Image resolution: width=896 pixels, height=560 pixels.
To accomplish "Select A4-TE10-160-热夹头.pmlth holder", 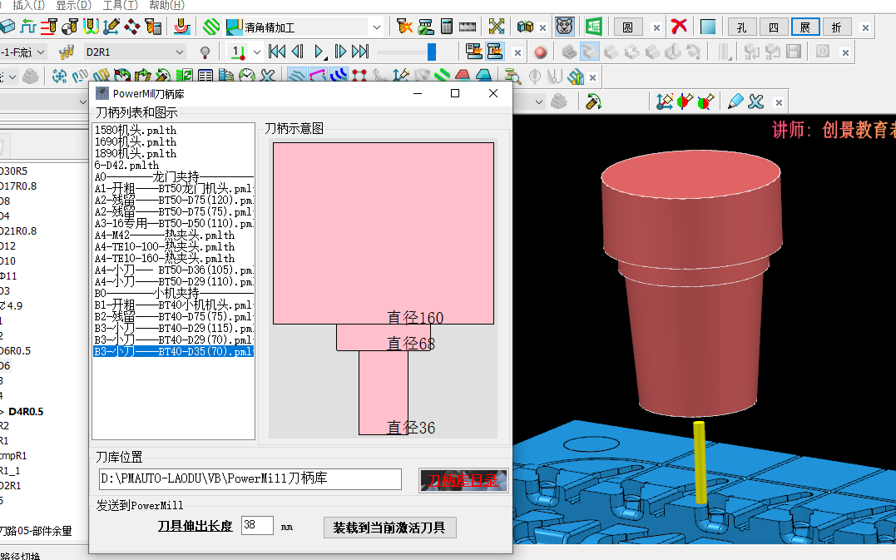I will tap(165, 258).
